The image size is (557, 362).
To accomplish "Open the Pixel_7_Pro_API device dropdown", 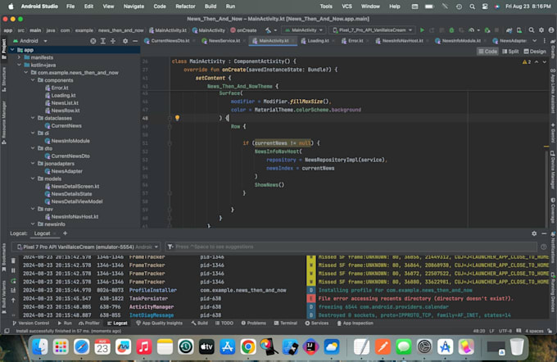I will (372, 30).
